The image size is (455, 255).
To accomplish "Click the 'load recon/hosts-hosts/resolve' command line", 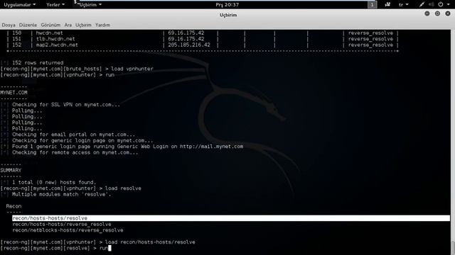I will point(98,242).
